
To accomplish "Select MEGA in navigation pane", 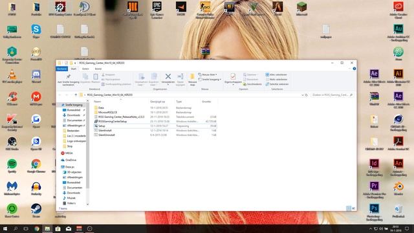I will pos(67,153).
